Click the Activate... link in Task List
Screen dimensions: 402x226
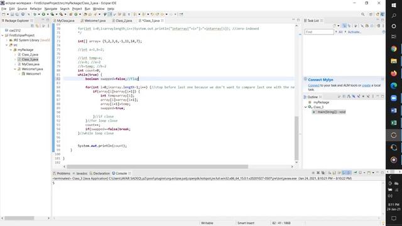[354, 32]
